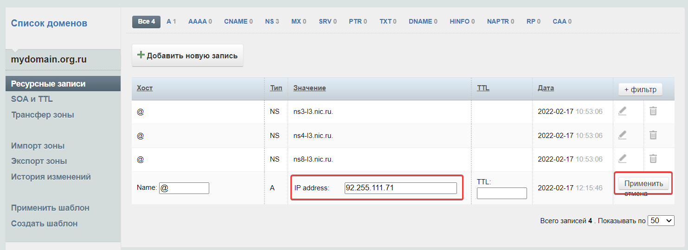Image resolution: width=688 pixels, height=250 pixels.
Task: Delete the ns8-l3.nic.ru. NS record
Action: pos(653,159)
